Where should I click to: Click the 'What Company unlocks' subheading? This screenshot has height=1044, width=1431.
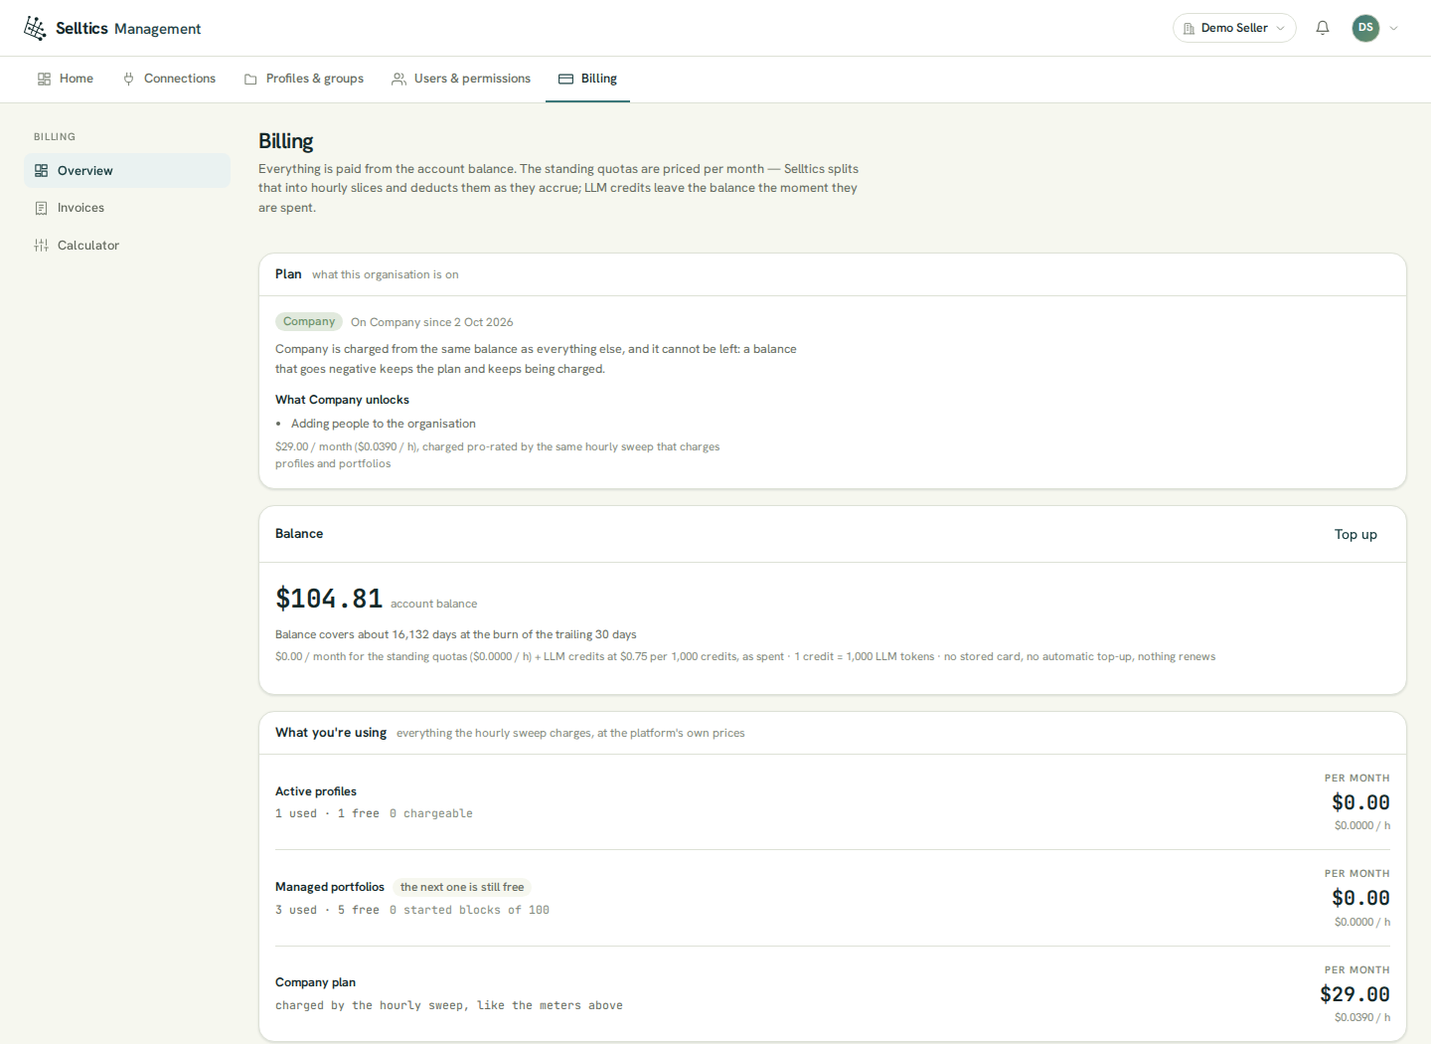pos(342,400)
